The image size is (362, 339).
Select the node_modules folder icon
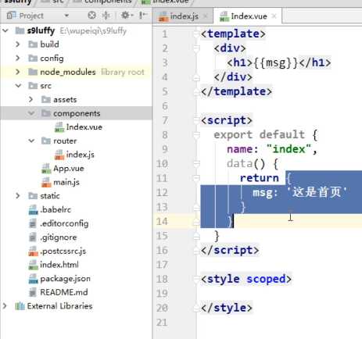pyautogui.click(x=33, y=72)
